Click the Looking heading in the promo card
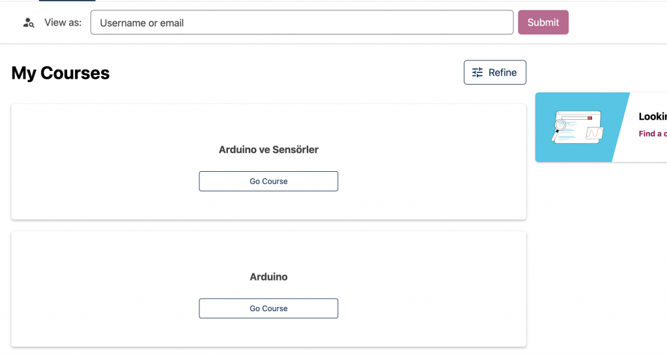 coord(653,116)
